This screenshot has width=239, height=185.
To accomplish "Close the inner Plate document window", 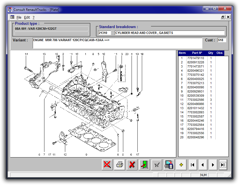I will [228, 17].
